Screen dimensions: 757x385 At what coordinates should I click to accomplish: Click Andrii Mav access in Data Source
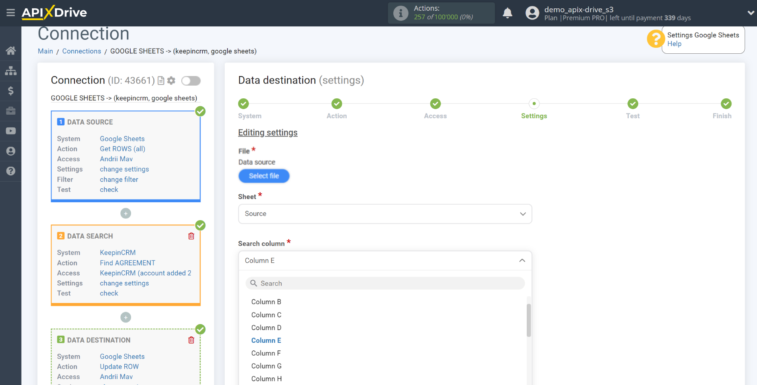point(116,159)
